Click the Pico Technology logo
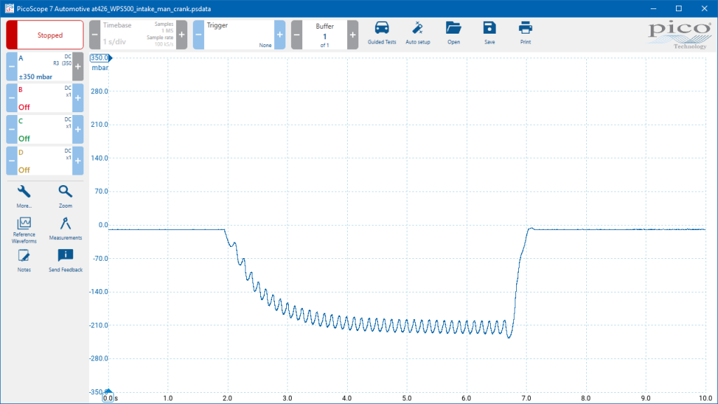718x404 pixels. tap(679, 35)
